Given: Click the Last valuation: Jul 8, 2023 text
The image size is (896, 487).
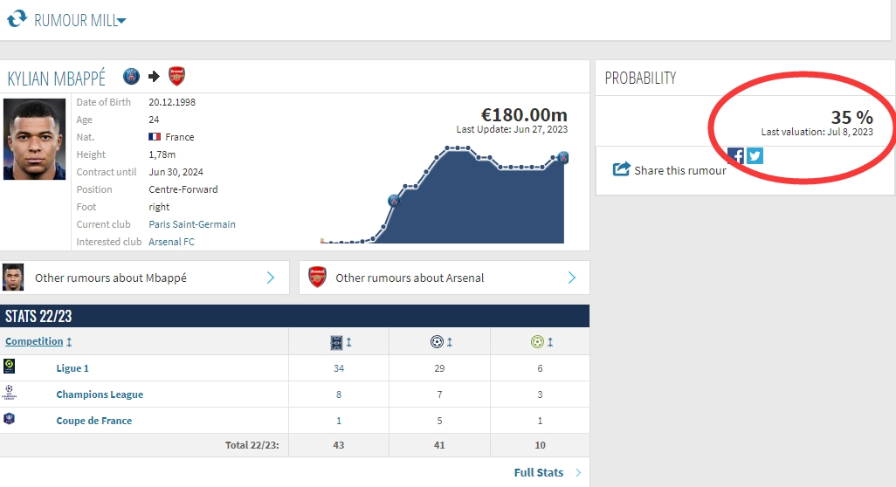Looking at the screenshot, I should tap(817, 132).
